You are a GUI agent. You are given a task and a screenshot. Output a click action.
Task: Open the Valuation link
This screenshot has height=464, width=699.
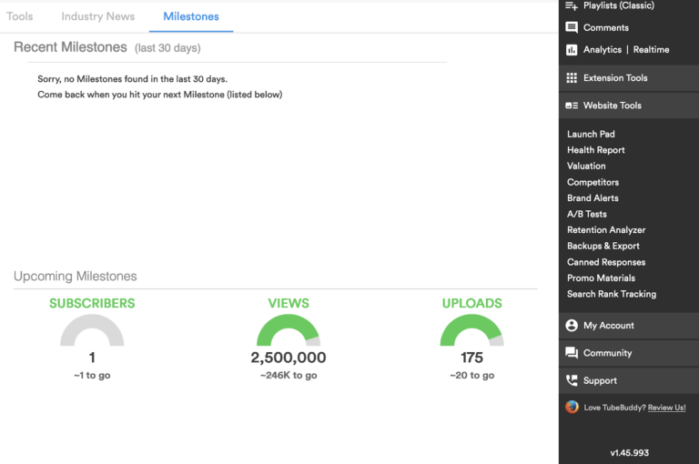pos(586,166)
